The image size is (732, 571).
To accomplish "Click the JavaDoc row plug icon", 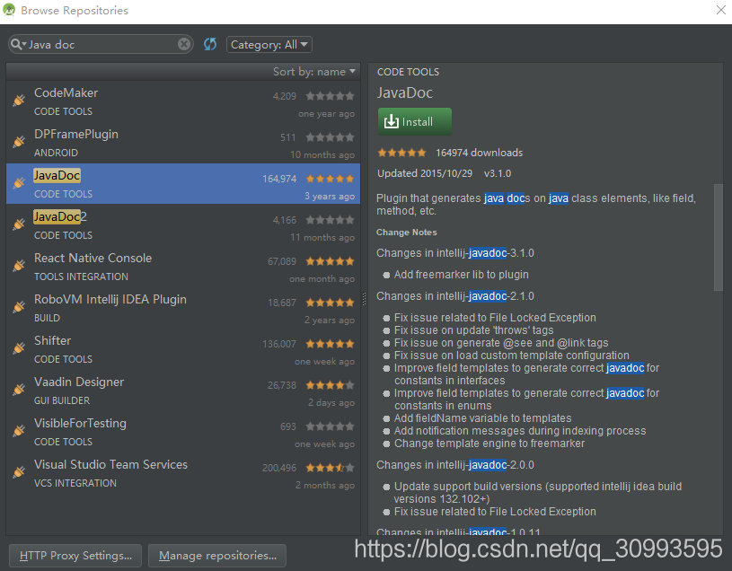I will coord(19,183).
